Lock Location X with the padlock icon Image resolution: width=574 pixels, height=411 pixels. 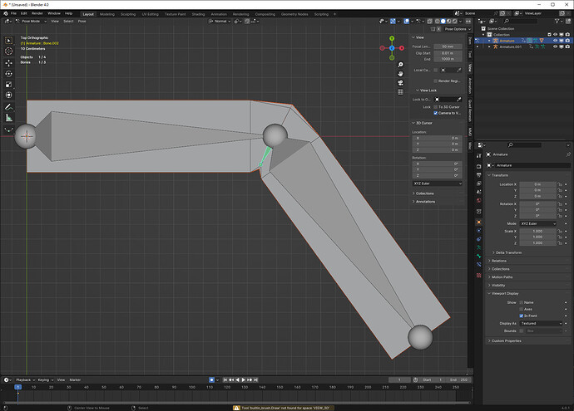pyautogui.click(x=560, y=184)
